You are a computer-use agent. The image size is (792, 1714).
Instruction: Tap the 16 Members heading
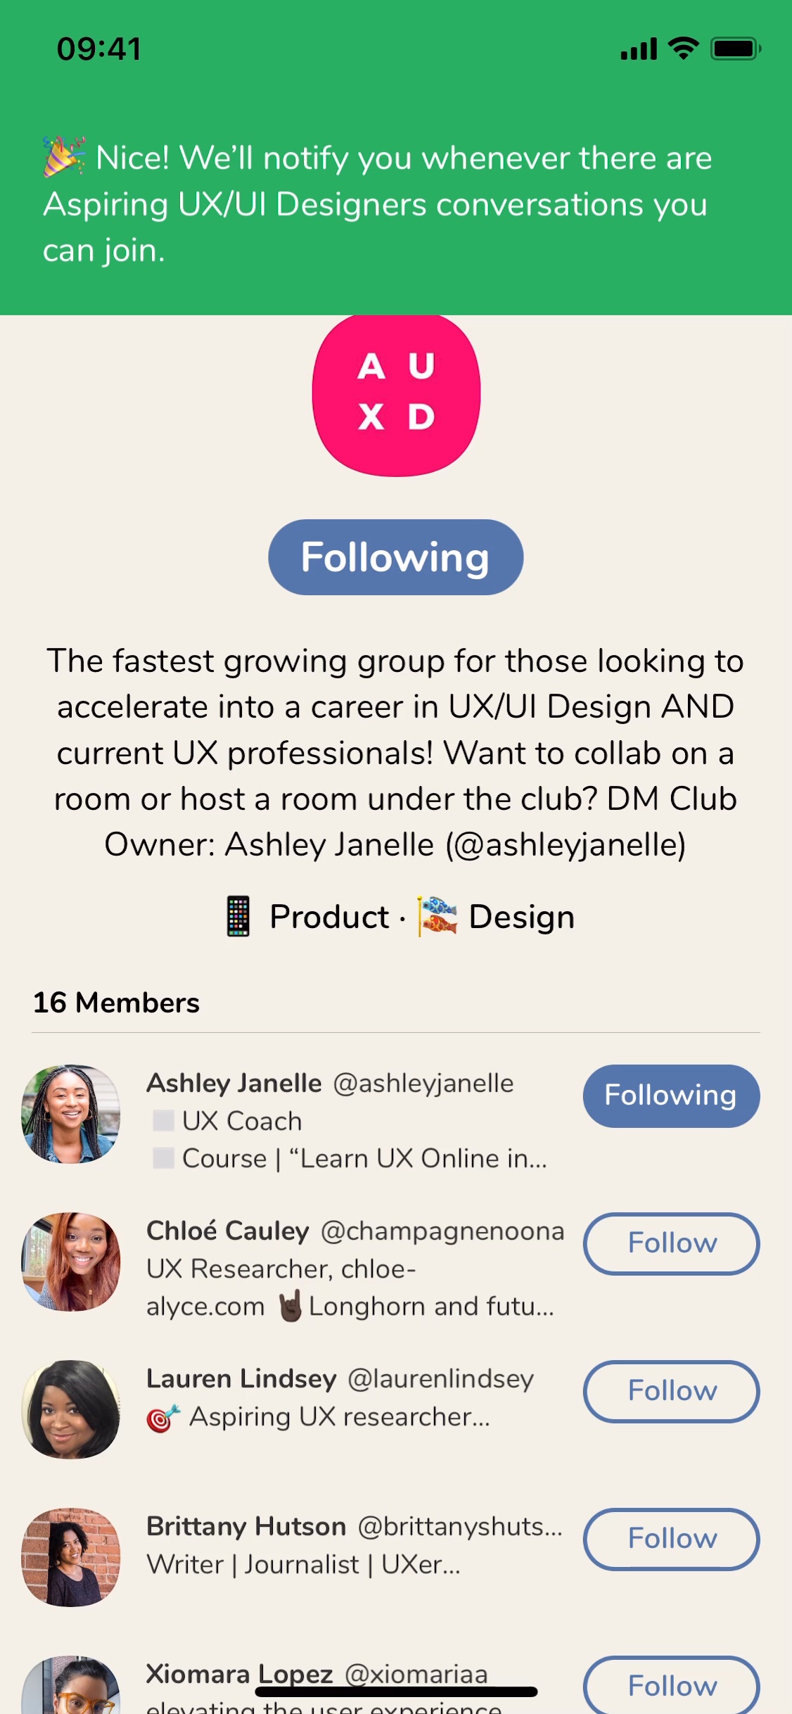point(117,1003)
